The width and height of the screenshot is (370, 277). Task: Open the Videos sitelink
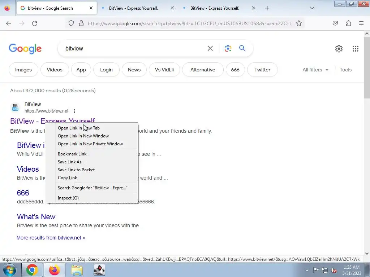point(28,169)
